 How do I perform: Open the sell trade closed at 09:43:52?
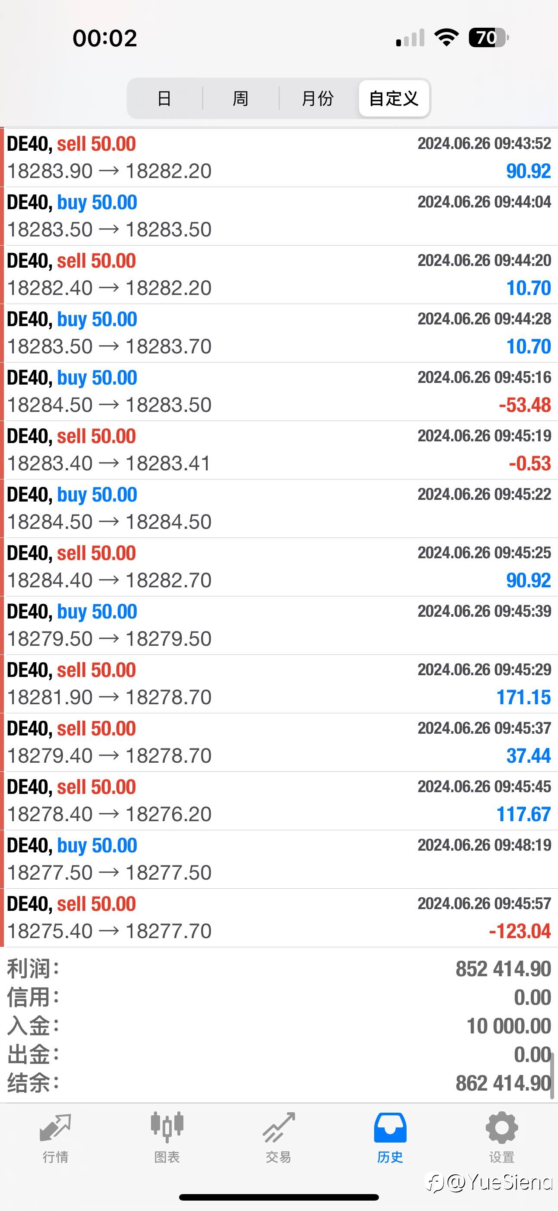pyautogui.click(x=279, y=158)
